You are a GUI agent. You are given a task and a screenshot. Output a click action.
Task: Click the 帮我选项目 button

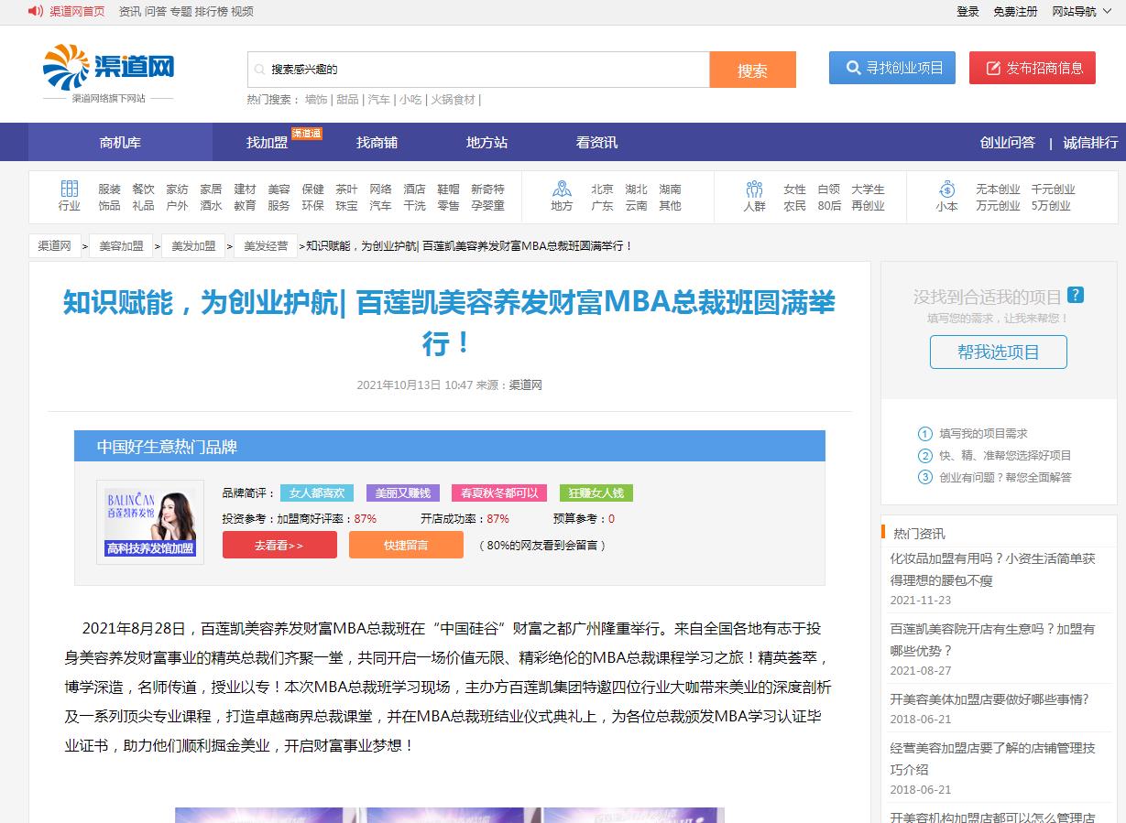pos(999,352)
